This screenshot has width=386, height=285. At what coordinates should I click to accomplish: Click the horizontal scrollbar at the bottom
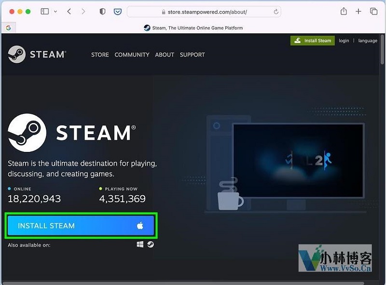click(183, 283)
